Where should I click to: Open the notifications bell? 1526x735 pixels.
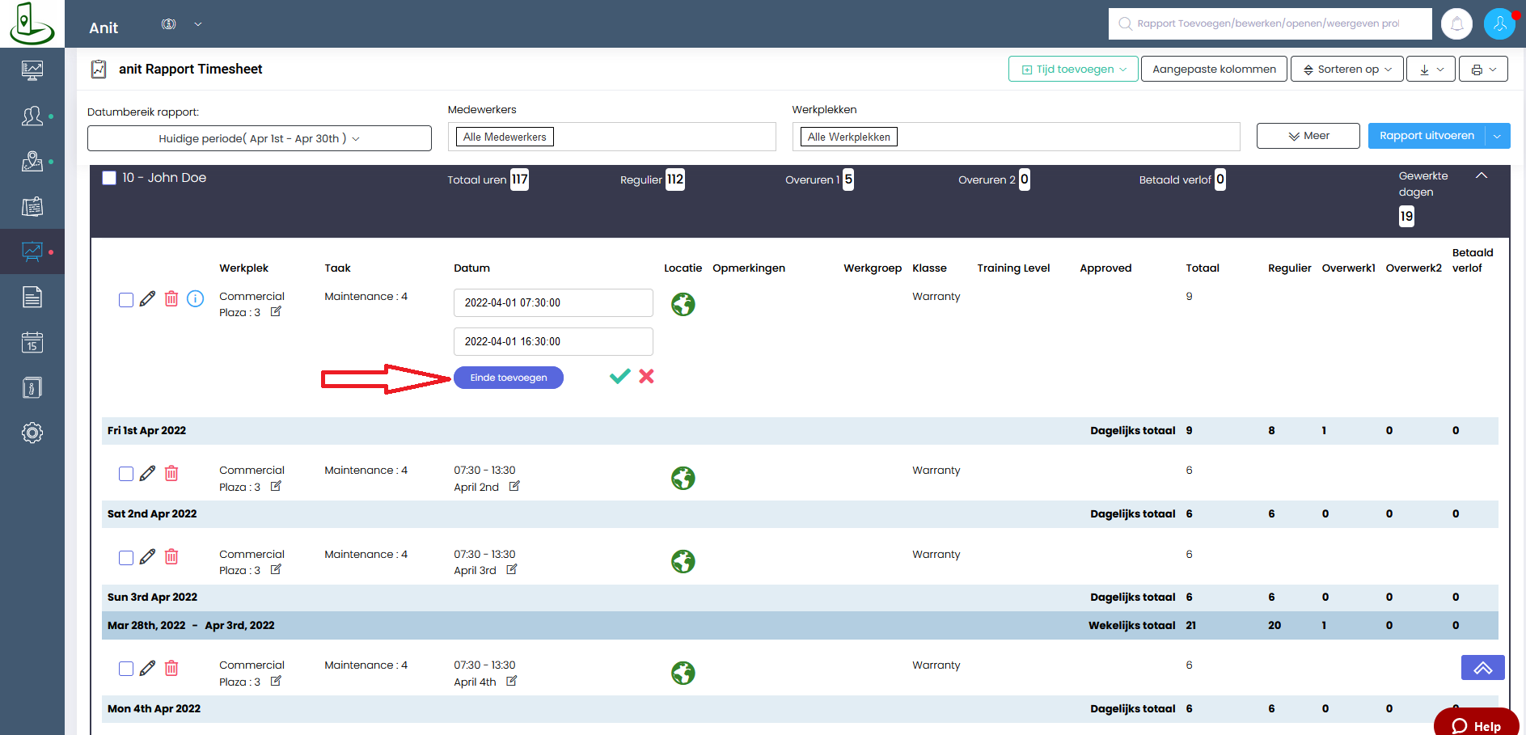click(x=1457, y=23)
